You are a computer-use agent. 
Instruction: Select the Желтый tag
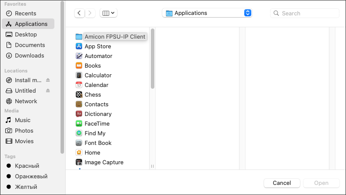(28, 187)
